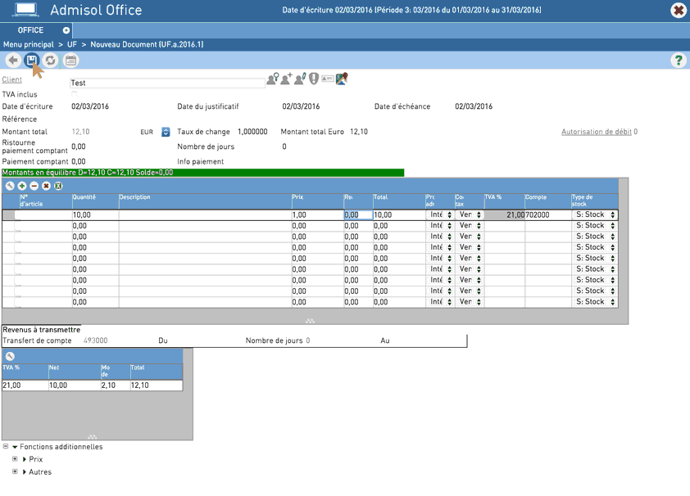Screen dimensions: 690x496
Task: Open the Admisol Office laptop logo icon
Action: (x=25, y=10)
